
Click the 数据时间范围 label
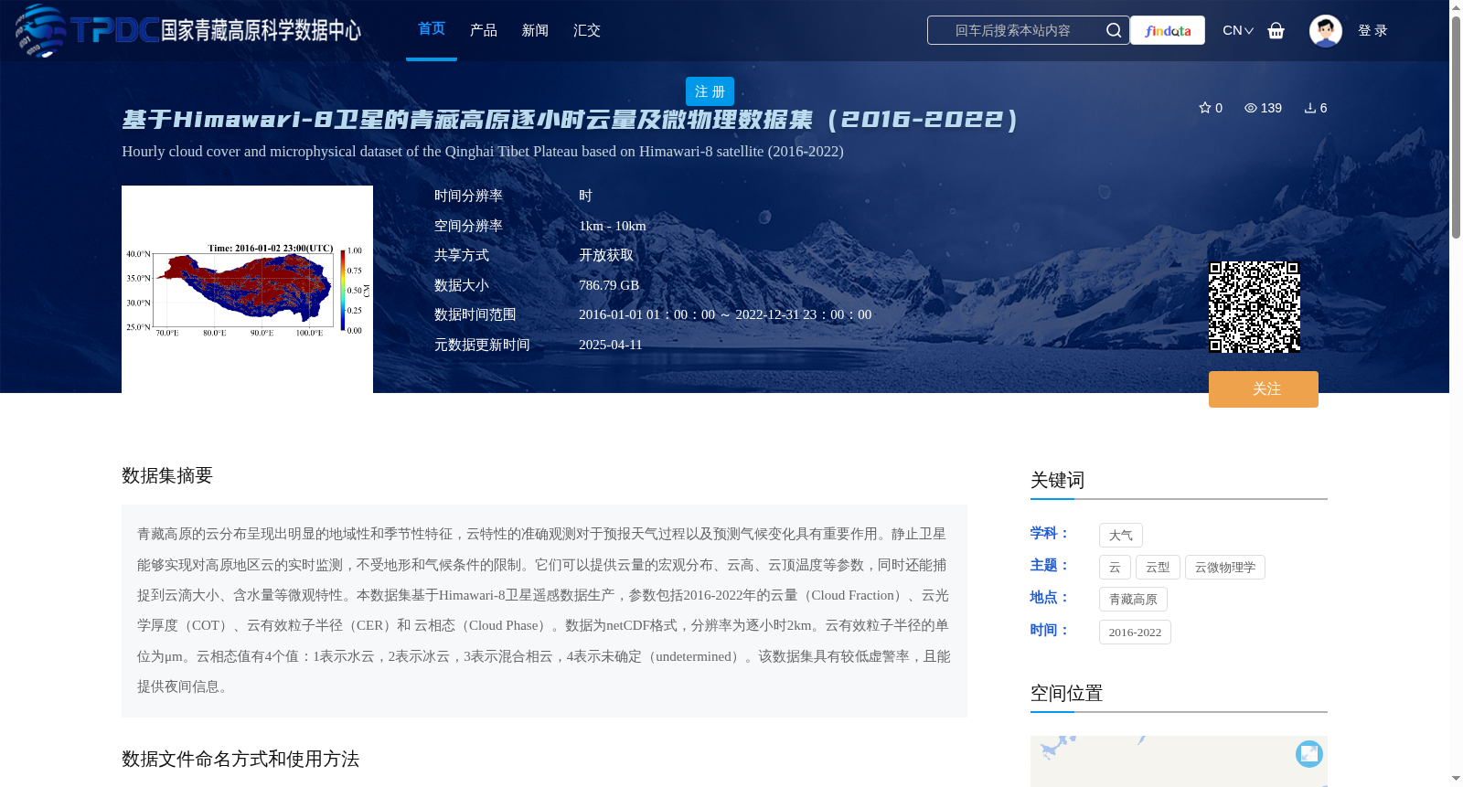tap(475, 314)
